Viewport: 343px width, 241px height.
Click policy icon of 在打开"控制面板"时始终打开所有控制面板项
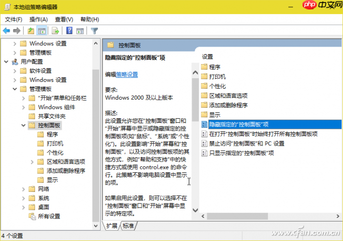coord(204,134)
